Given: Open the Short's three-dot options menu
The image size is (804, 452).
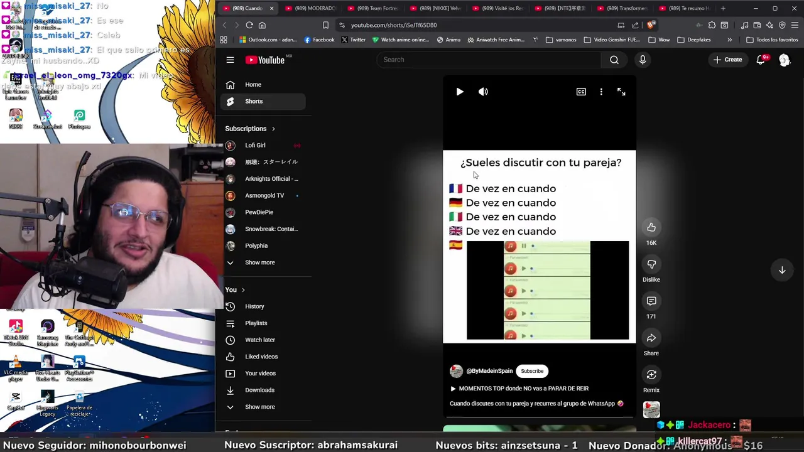Looking at the screenshot, I should click(601, 92).
